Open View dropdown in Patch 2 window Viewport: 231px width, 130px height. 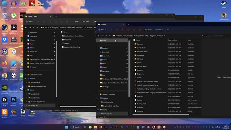87,22
